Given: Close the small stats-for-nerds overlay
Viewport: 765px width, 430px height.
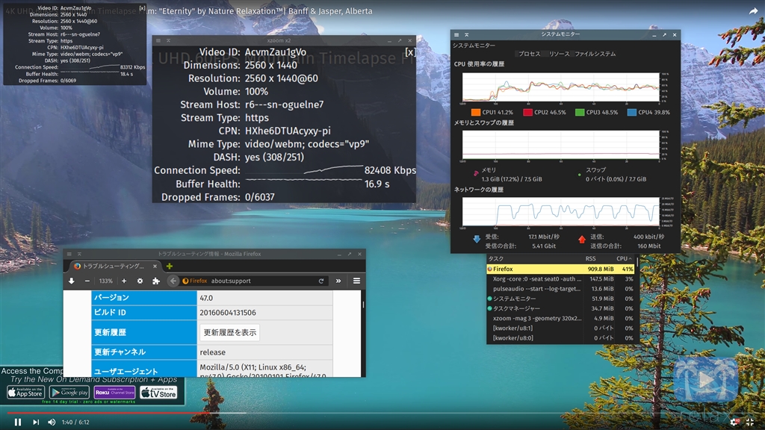Looking at the screenshot, I should (142, 8).
